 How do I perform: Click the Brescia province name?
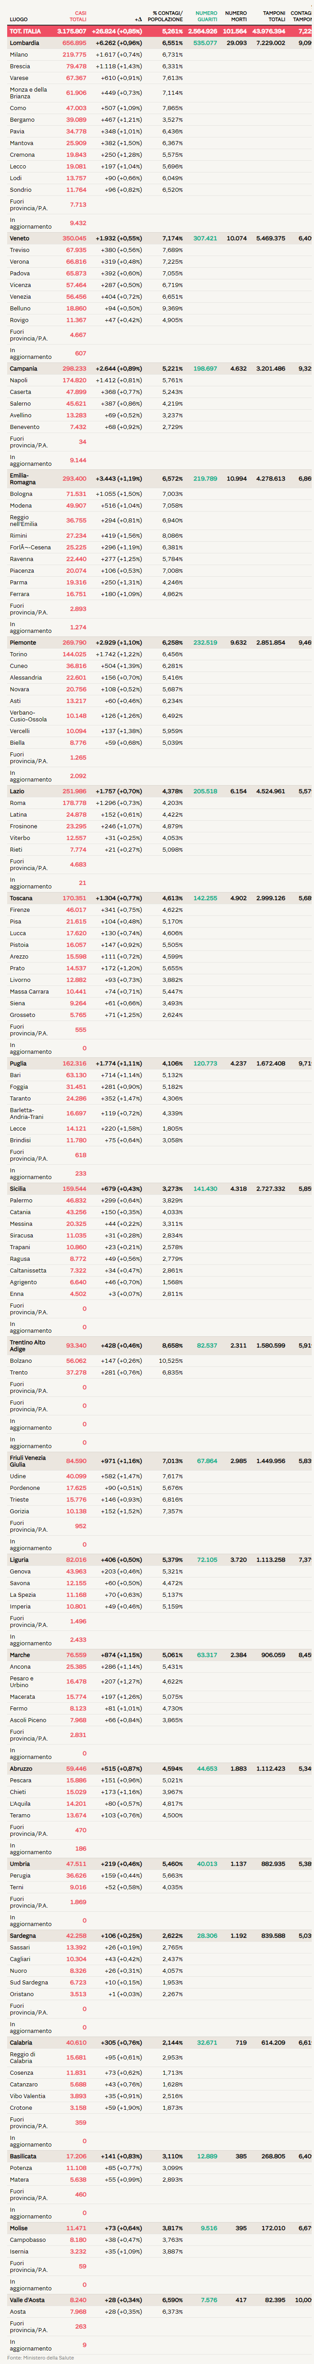pyautogui.click(x=19, y=67)
